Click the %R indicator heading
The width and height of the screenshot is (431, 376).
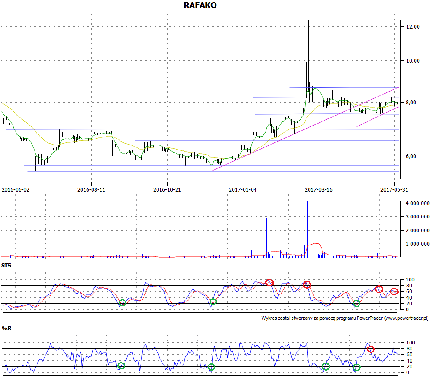click(6, 328)
